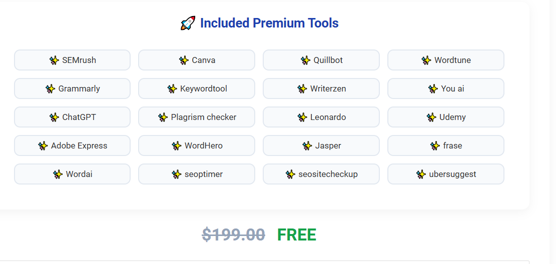Click the WordHero tool chip

pos(197,145)
